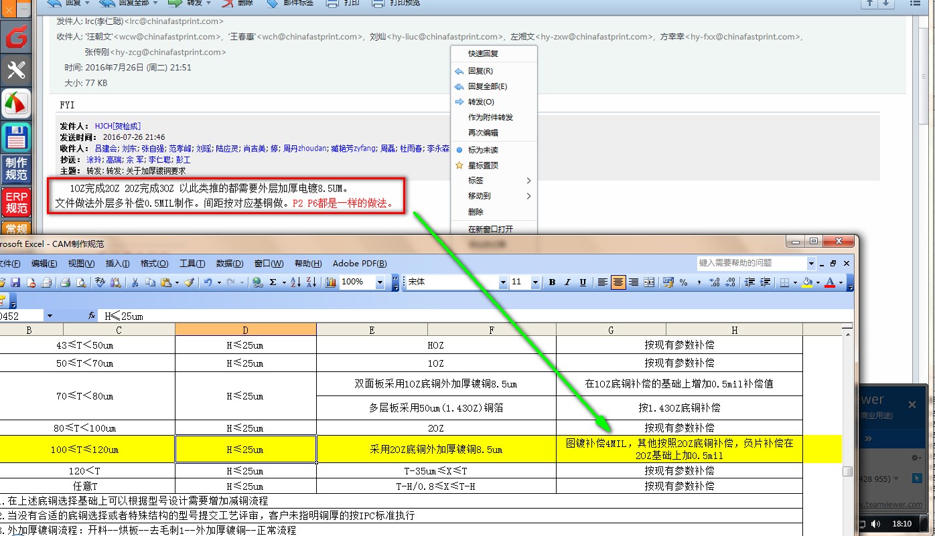Viewport: 935px width, 536px height.
Task: Select the Format Painter brush
Action: (x=189, y=282)
